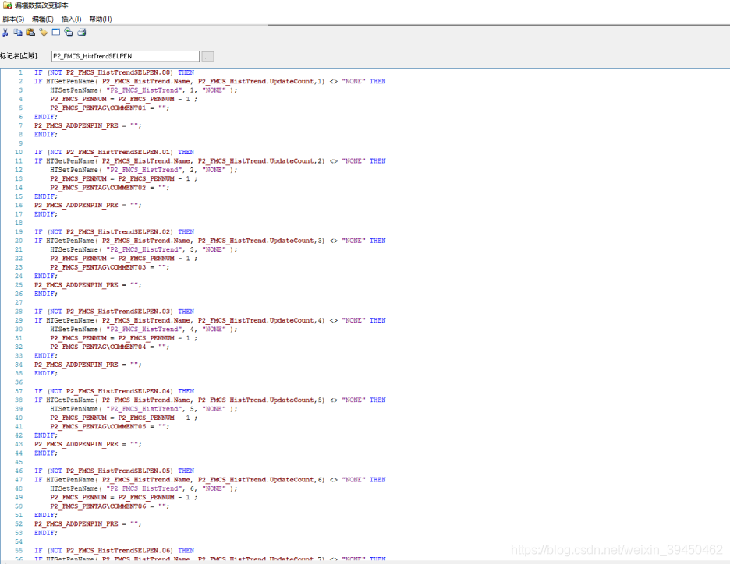Click line 29 HTGetPenName UpdateCount,4 line
The width and height of the screenshot is (730, 564).
(210, 320)
